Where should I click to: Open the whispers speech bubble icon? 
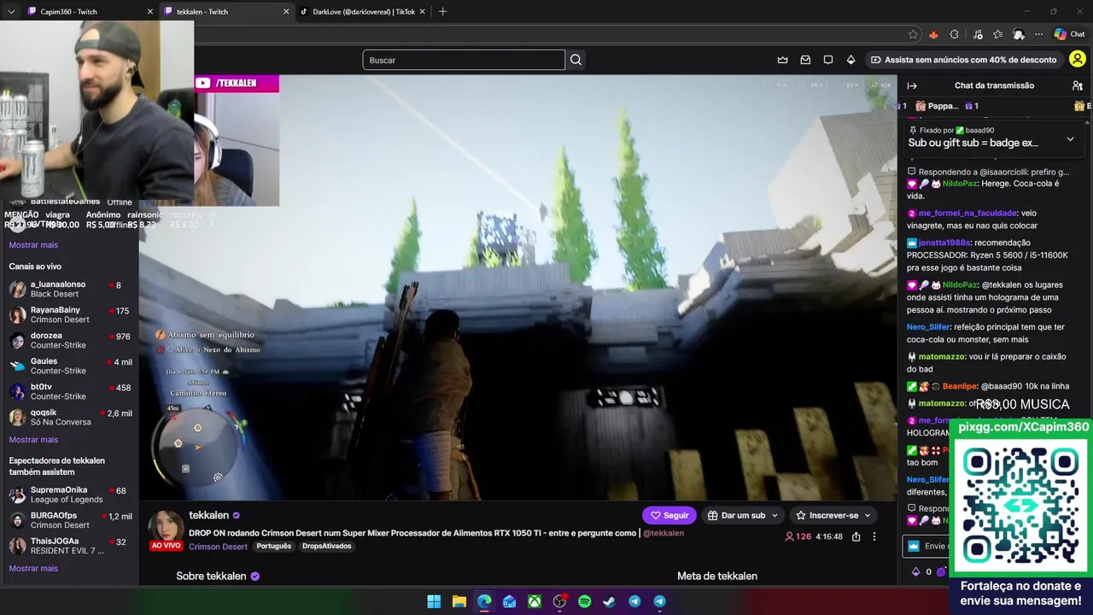click(x=828, y=60)
